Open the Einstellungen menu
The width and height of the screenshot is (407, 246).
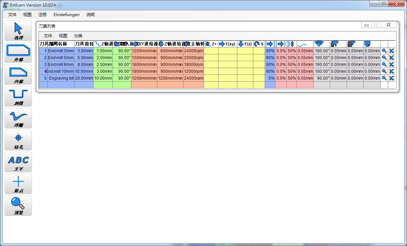(67, 14)
